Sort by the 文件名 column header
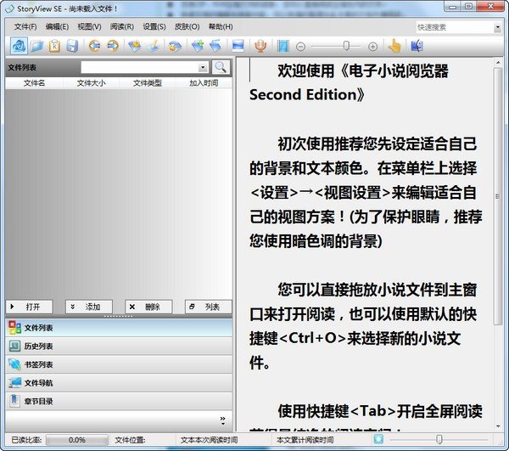509x451 pixels. pyautogui.click(x=34, y=83)
